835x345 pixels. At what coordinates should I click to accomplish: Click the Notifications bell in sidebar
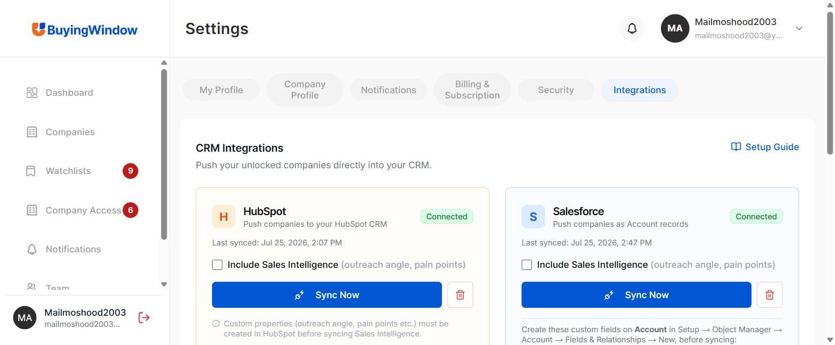(32, 249)
